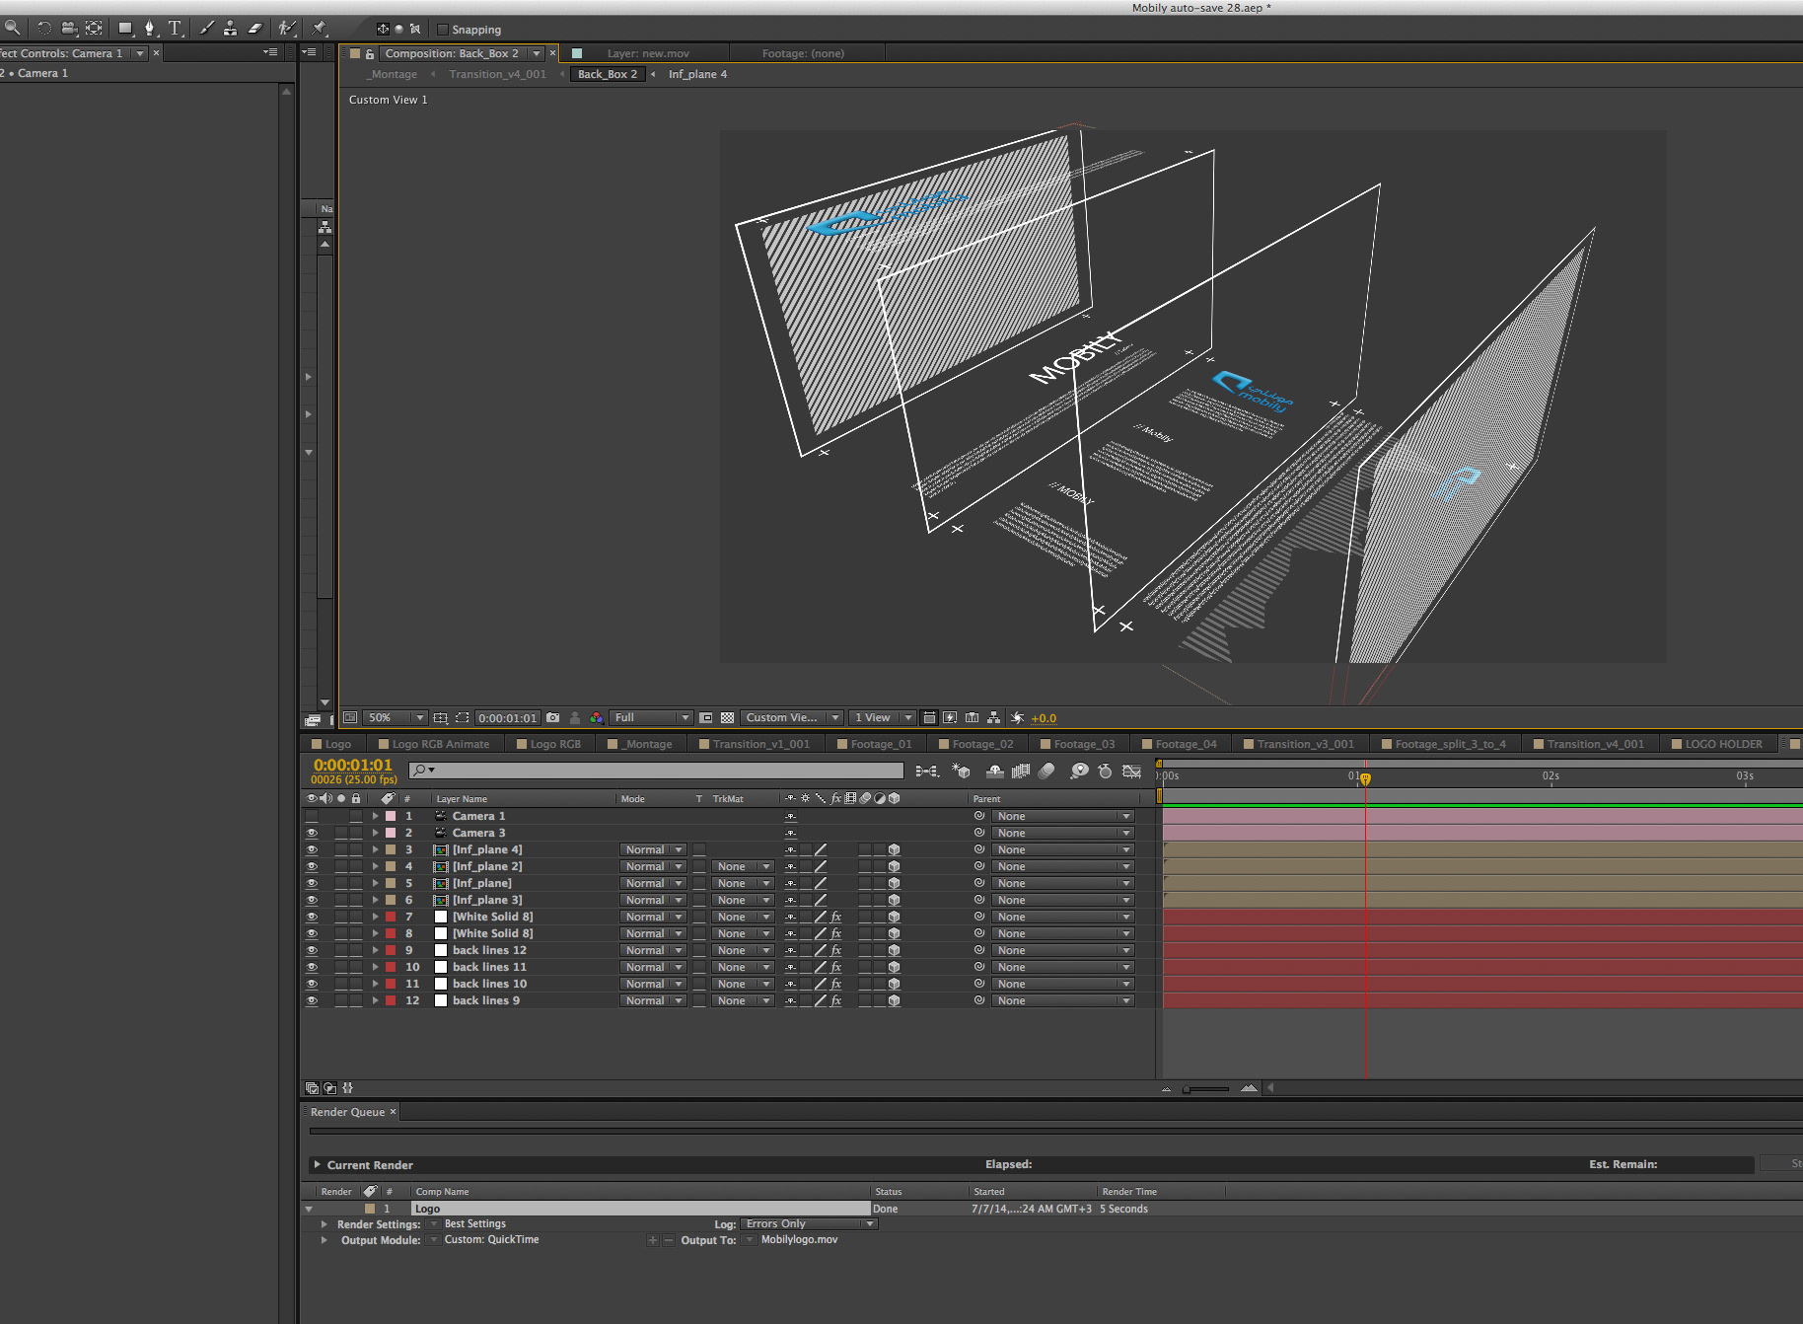The height and width of the screenshot is (1324, 1803).
Task: Select the Brush tool
Action: coord(206,28)
